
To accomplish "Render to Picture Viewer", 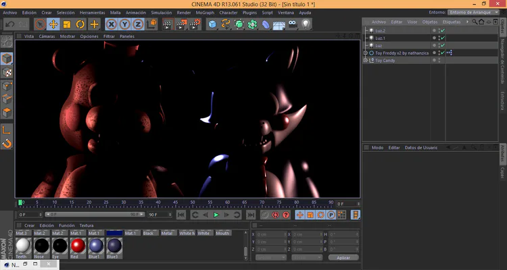I will (181, 24).
